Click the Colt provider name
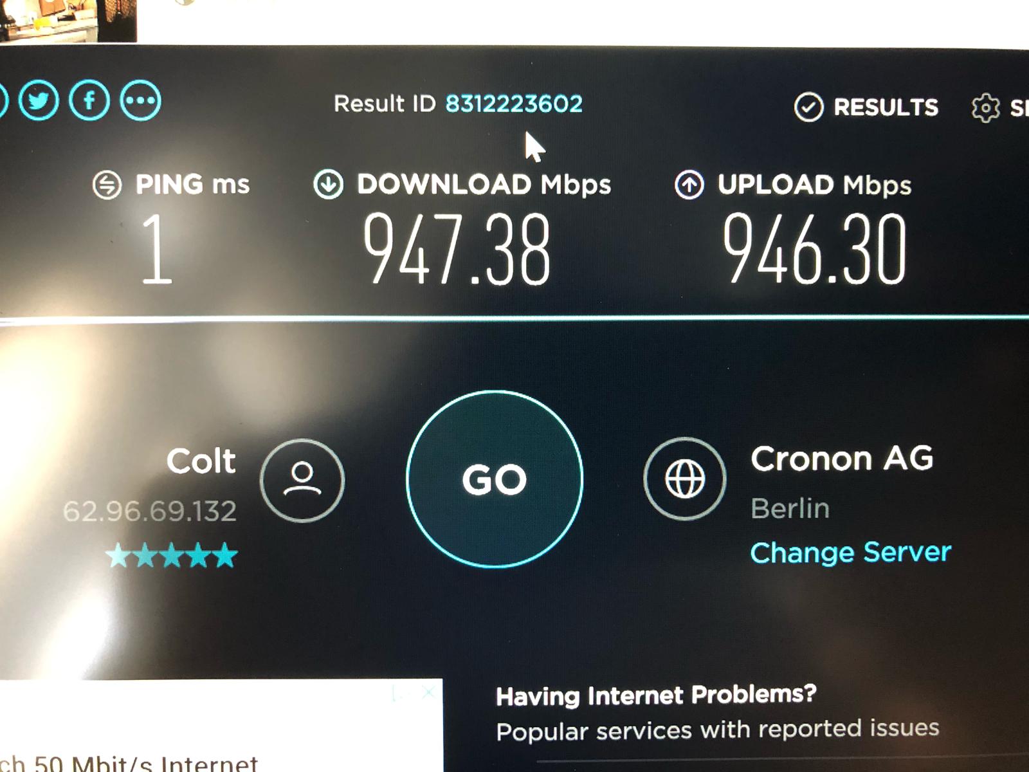 (201, 461)
